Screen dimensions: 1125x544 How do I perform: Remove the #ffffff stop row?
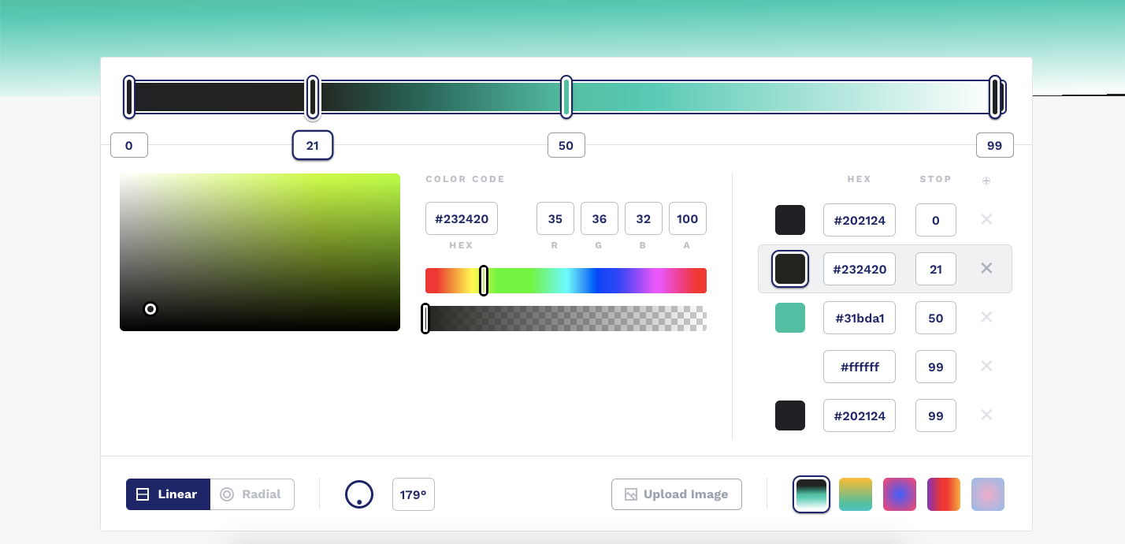[x=986, y=367]
